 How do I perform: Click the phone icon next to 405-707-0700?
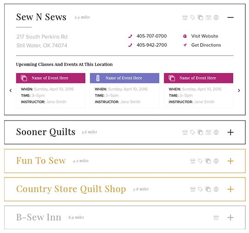(130, 36)
